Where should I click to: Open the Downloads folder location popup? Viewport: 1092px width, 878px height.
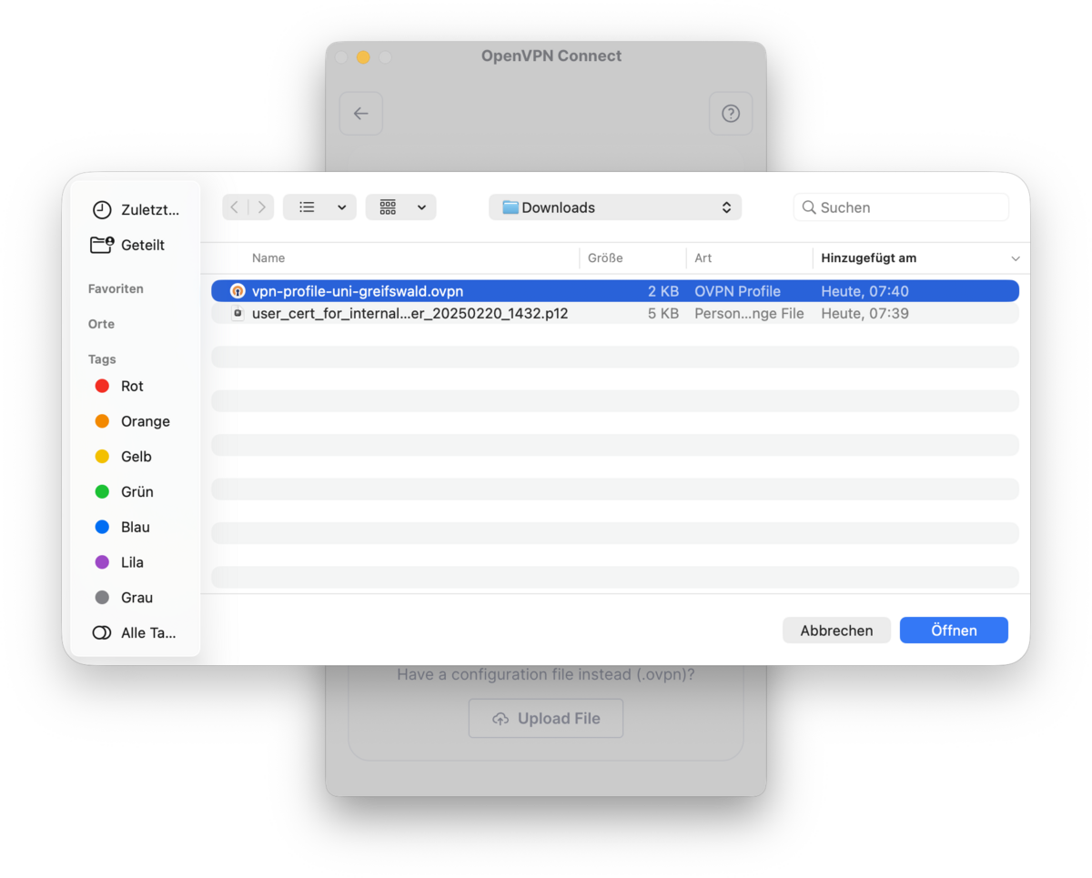tap(615, 207)
